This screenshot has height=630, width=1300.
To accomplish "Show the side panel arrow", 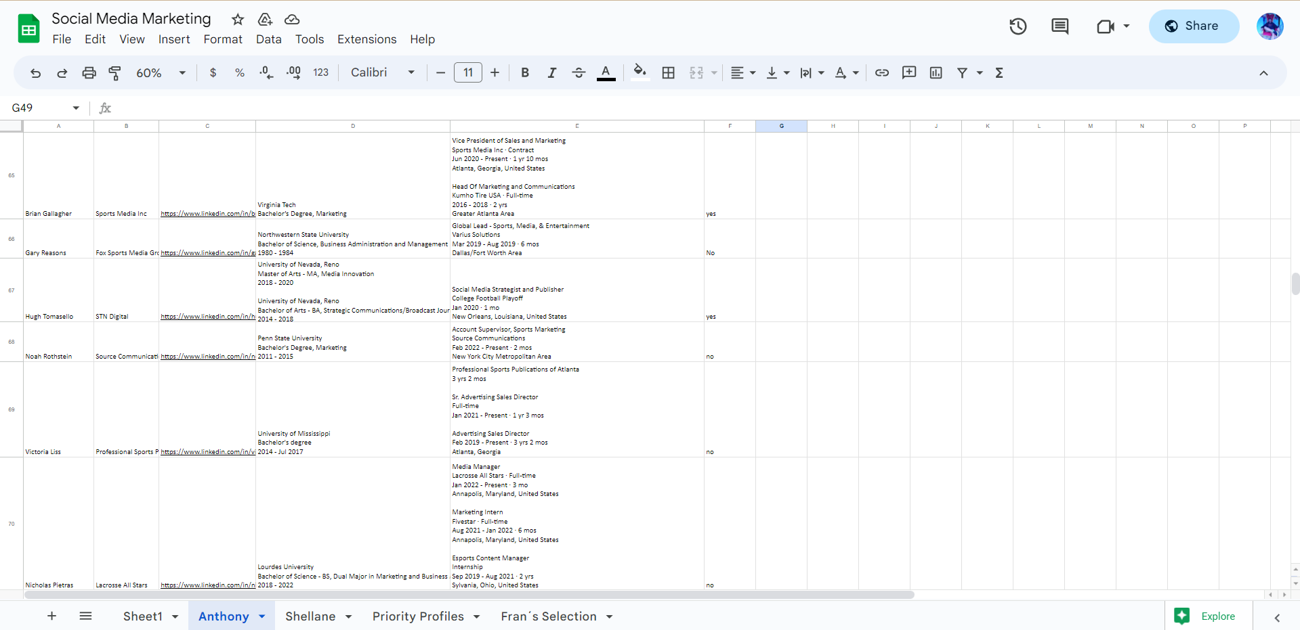I will coord(1277,617).
